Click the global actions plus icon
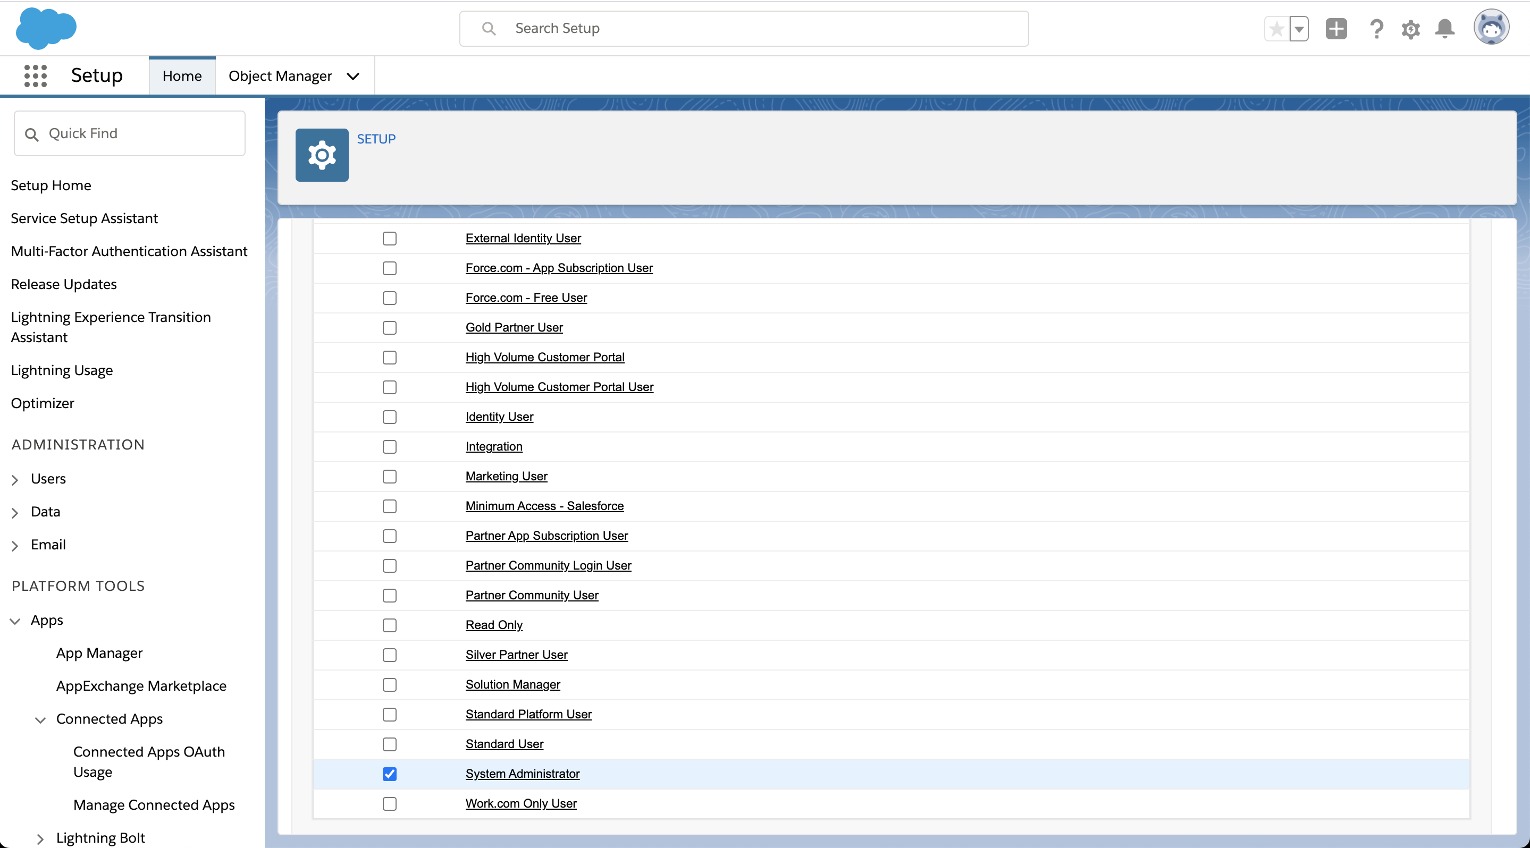Viewport: 1530px width, 848px height. [1336, 29]
